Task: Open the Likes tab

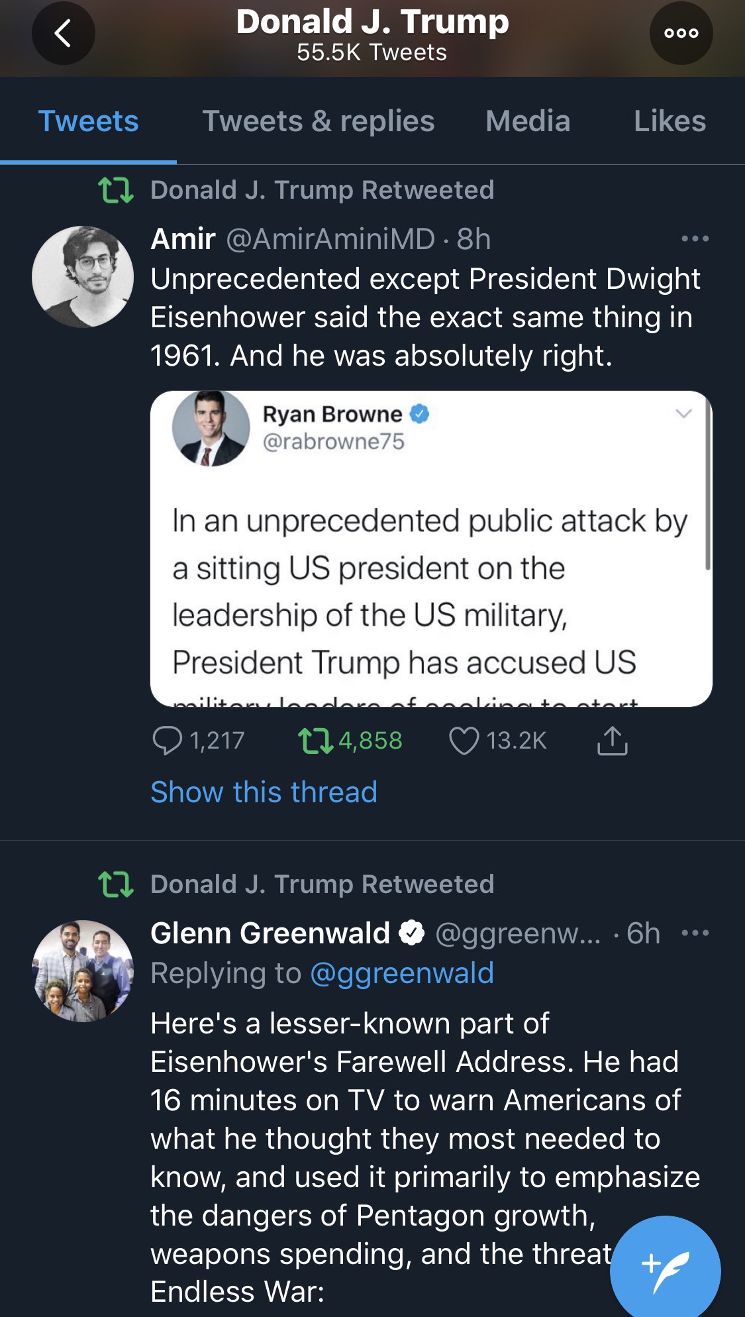Action: tap(670, 121)
